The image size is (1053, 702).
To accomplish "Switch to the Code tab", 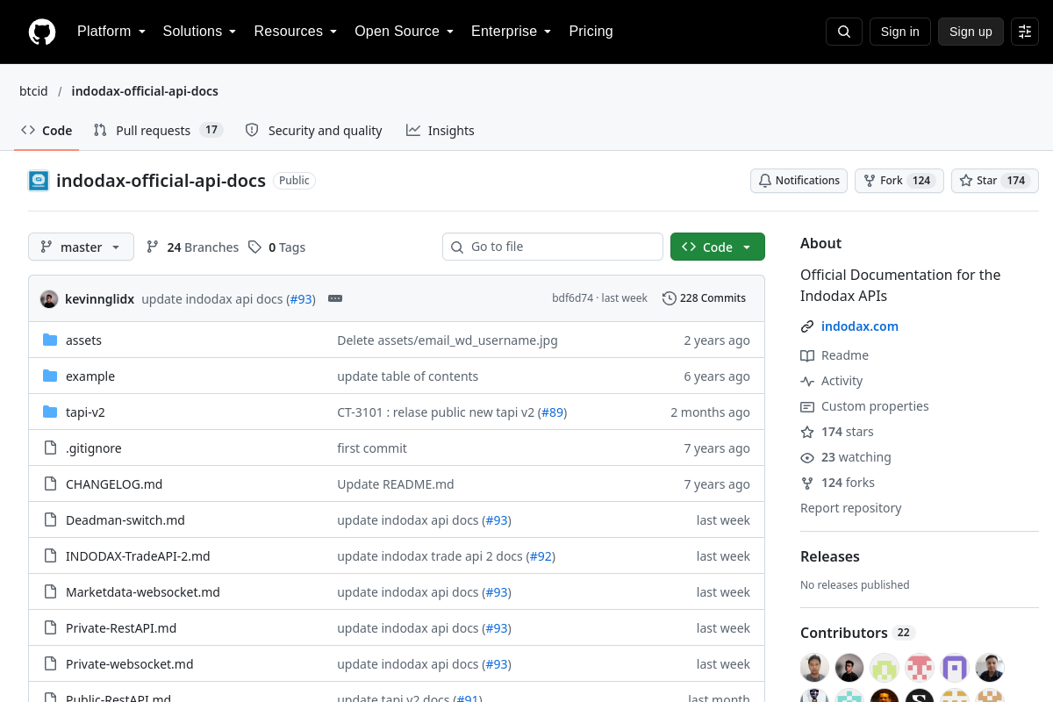I will coord(47,131).
